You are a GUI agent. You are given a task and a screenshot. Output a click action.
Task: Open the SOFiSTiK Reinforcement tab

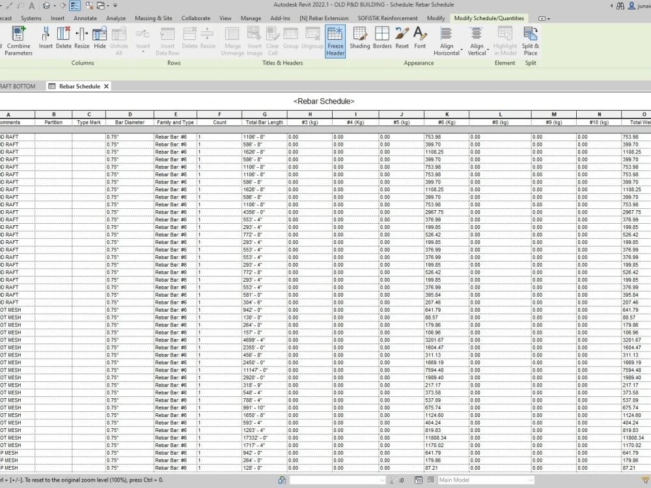click(388, 18)
